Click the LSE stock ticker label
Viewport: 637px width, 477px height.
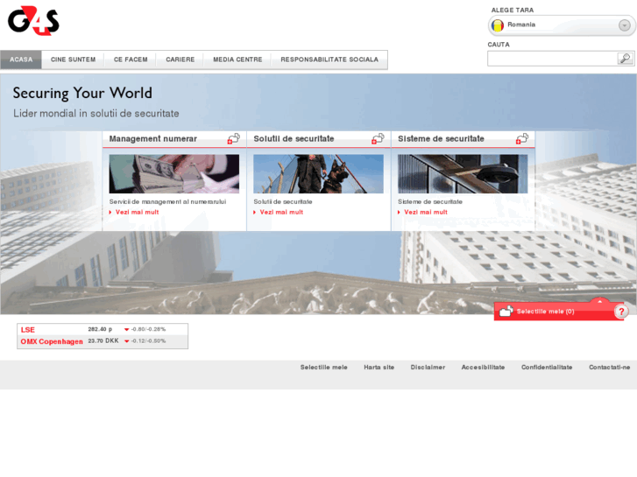(28, 330)
